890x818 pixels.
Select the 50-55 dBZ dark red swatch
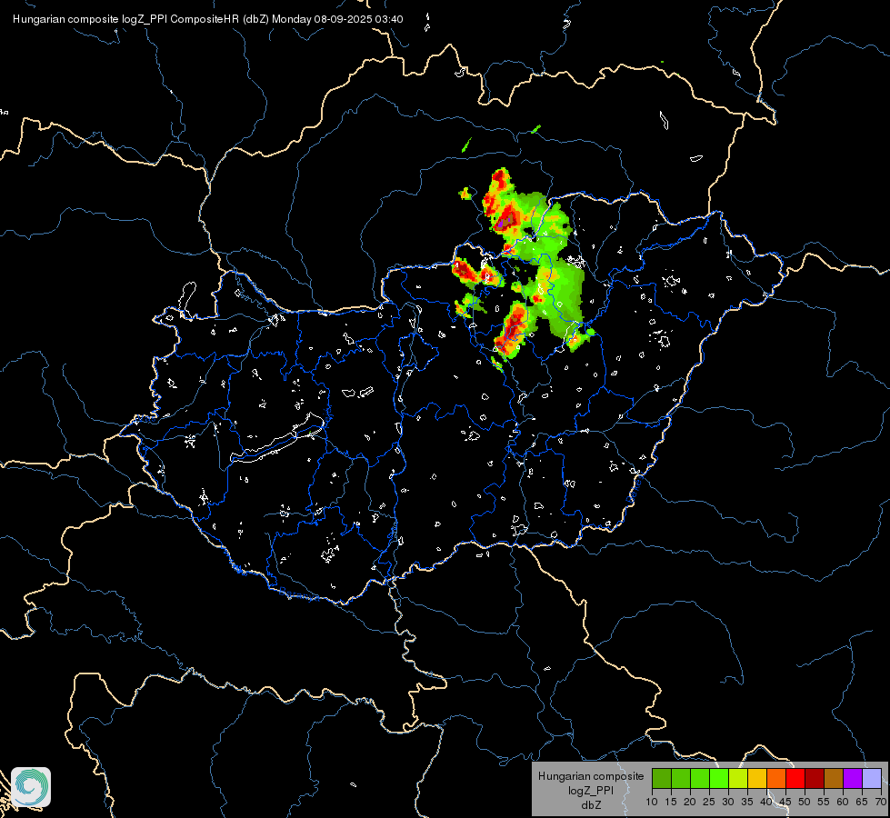[815, 778]
